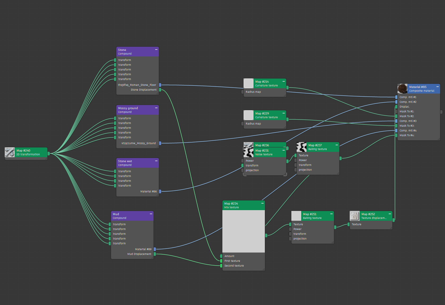Click the Map #251 preview thumbnail
Image resolution: width=445 pixels, height=305 pixels.
tap(296, 216)
